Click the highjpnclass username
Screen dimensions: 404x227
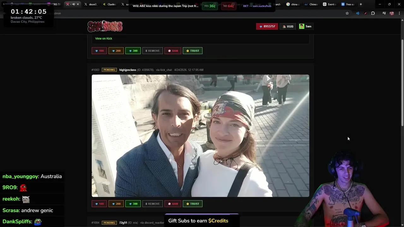[x=128, y=70]
